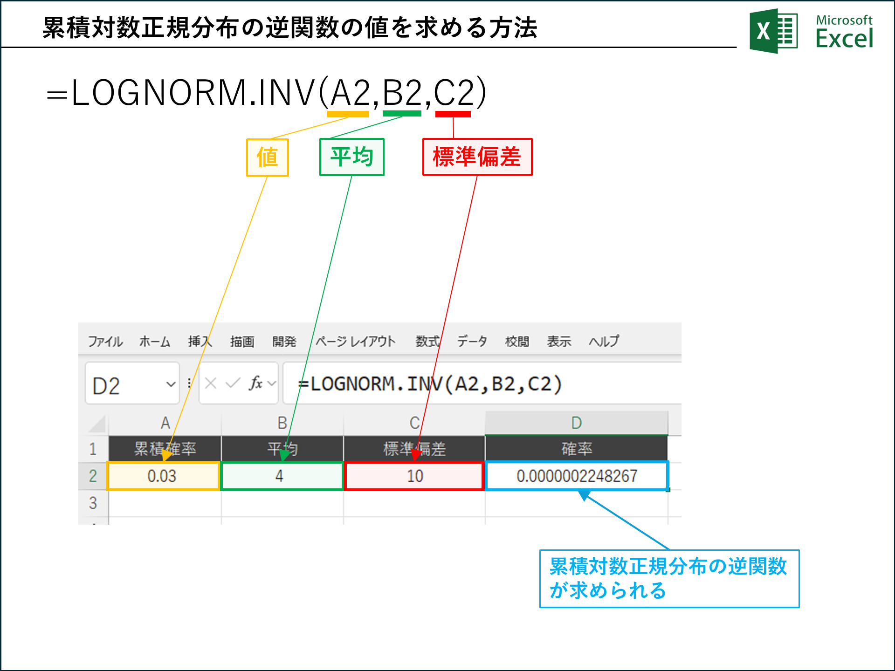Screen dimensions: 895x671
Task: Click the column header D
Action: [577, 422]
